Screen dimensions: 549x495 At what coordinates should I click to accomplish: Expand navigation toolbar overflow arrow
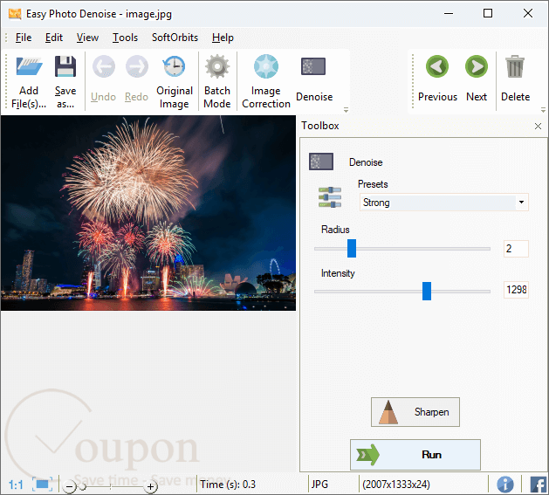(x=544, y=110)
